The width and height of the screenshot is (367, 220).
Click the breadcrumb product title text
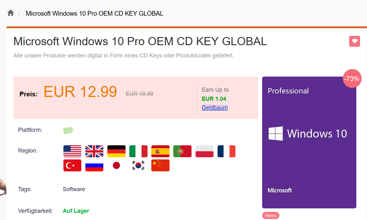pyautogui.click(x=94, y=13)
